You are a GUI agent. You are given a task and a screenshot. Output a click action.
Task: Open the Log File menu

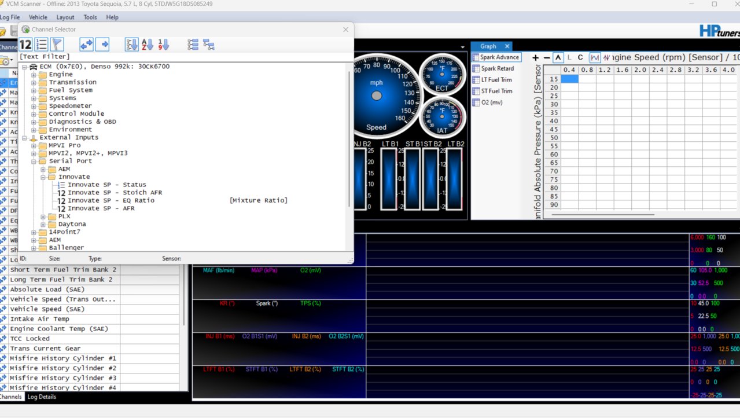[x=10, y=17]
